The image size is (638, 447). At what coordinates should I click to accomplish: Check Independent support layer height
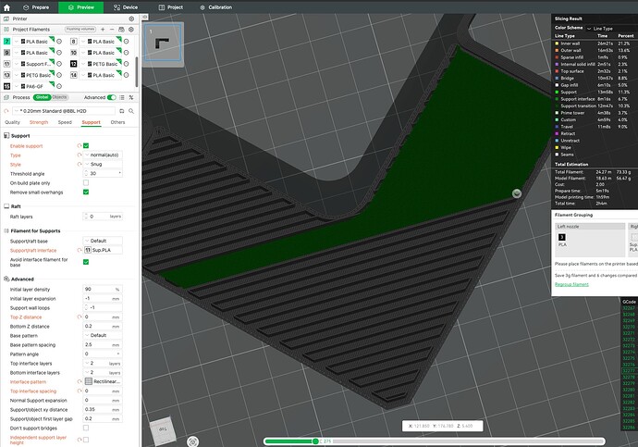(86, 440)
